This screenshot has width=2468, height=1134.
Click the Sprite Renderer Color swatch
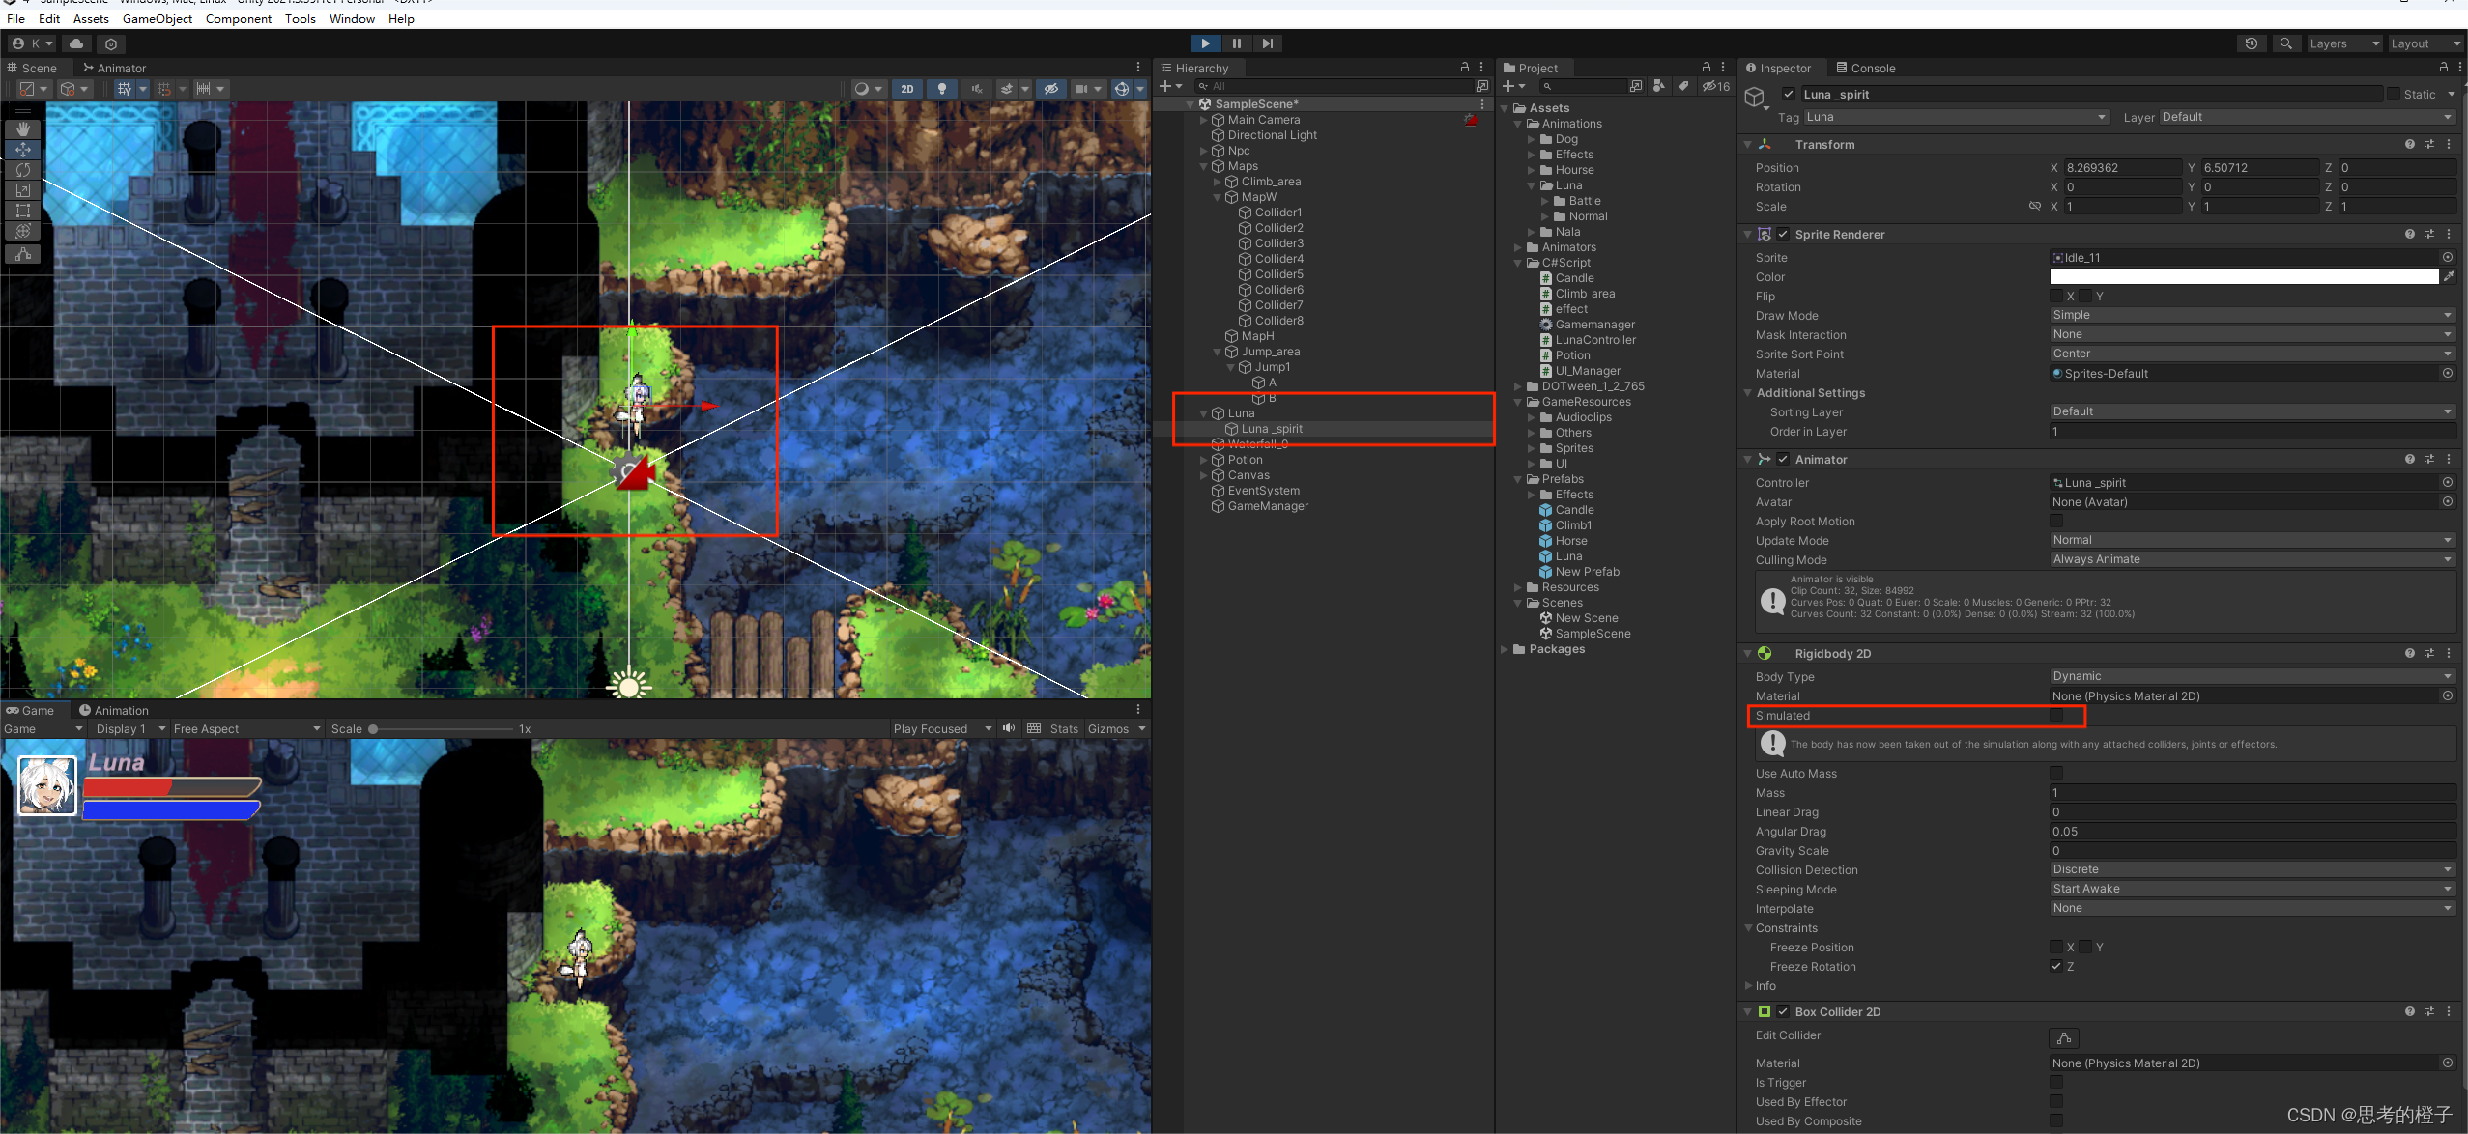(2243, 277)
